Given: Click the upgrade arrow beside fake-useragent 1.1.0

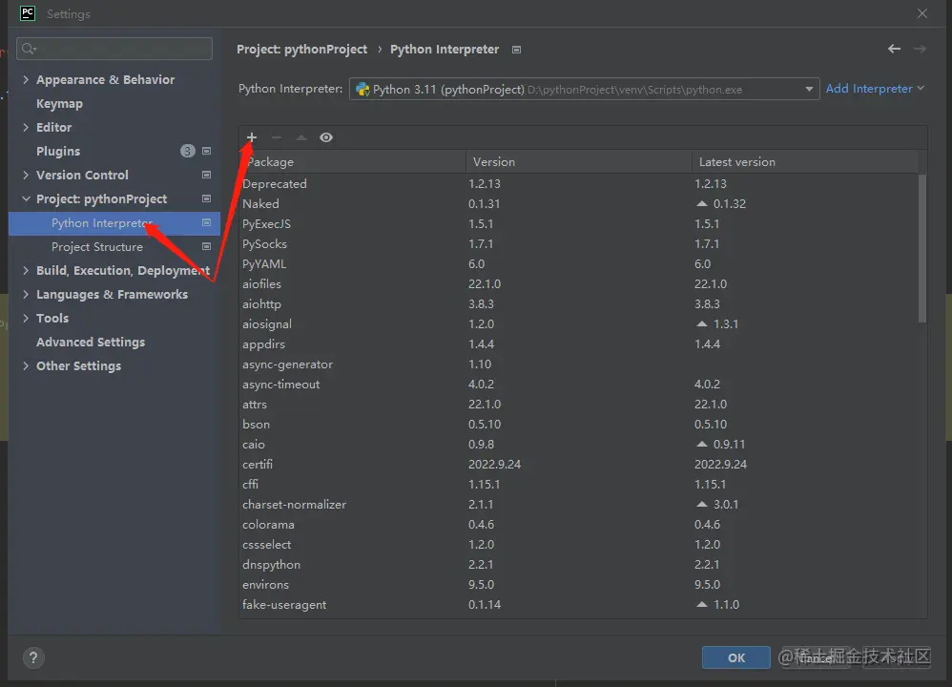Looking at the screenshot, I should (x=702, y=604).
